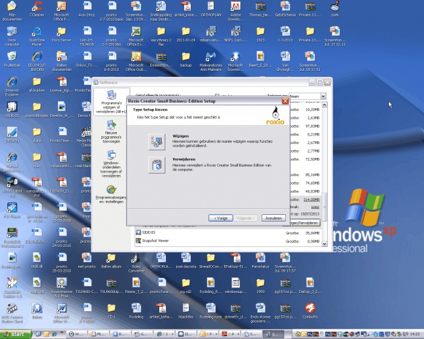Image resolution: width=424 pixels, height=339 pixels.
Task: Toggle the updates checkbox in Software window
Action: pyautogui.click(x=217, y=96)
